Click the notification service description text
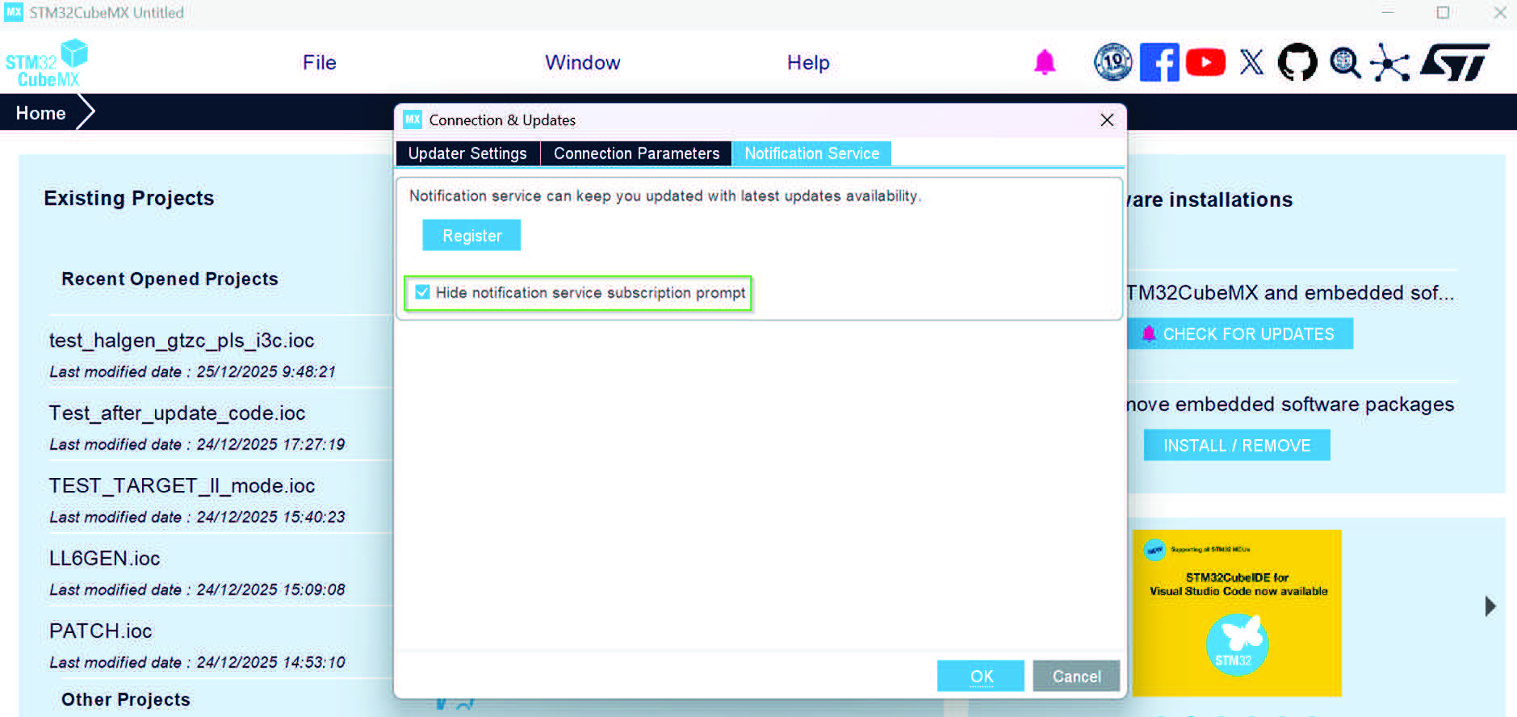1517x717 pixels. (665, 195)
